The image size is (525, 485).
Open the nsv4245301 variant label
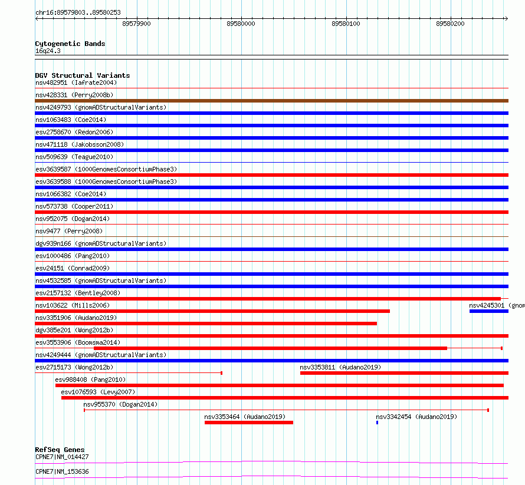tap(497, 305)
